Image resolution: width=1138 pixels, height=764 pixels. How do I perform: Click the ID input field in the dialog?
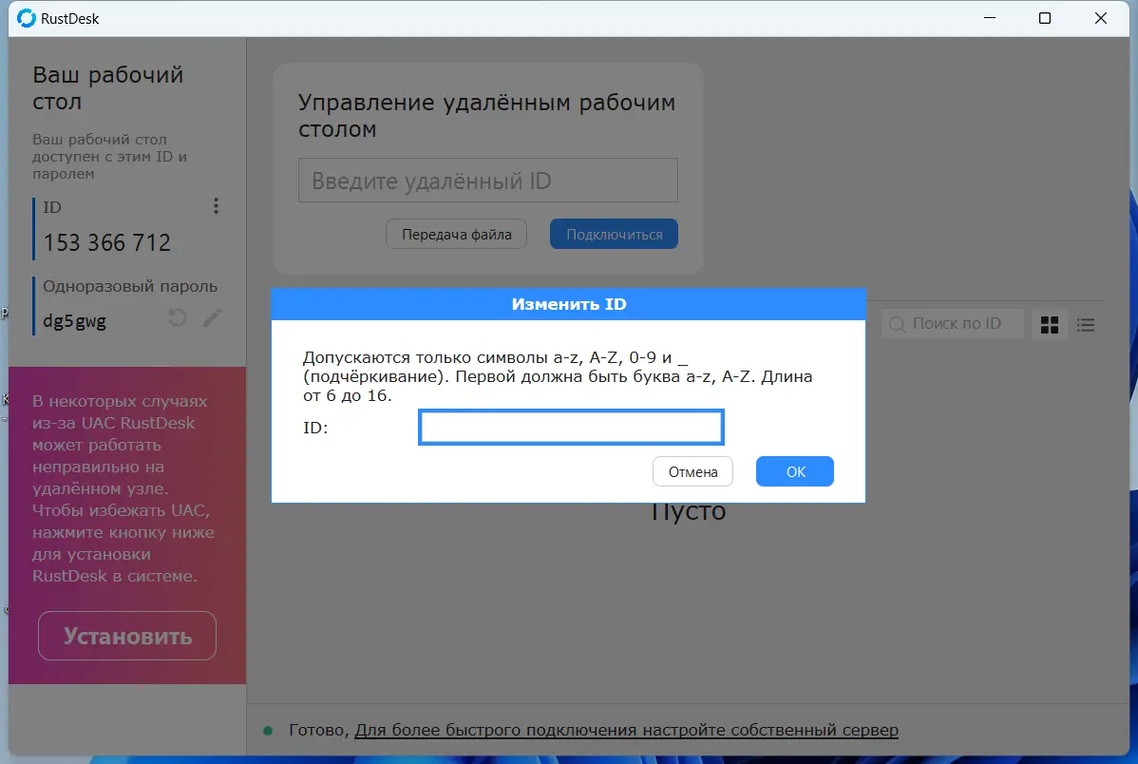point(570,427)
